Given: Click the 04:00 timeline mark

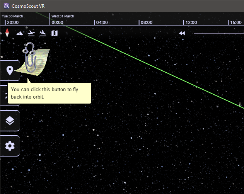Looking at the screenshot, I should (x=102, y=22).
